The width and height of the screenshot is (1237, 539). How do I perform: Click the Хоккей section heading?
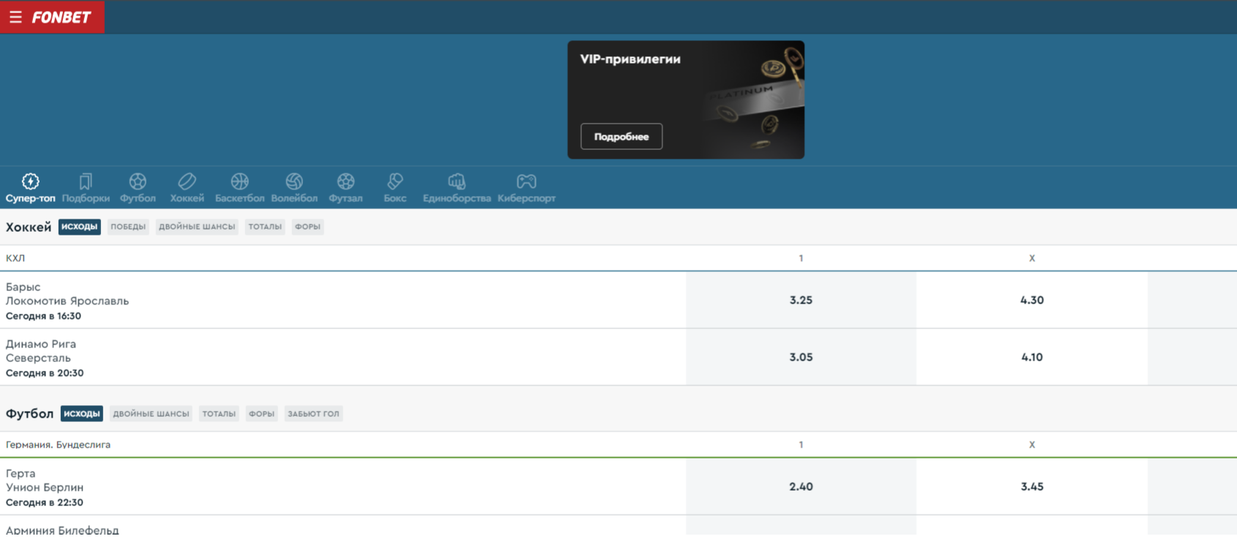(x=29, y=227)
